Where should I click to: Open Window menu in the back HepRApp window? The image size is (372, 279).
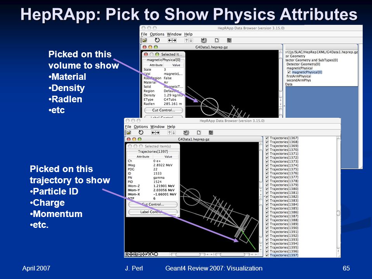pos(174,34)
